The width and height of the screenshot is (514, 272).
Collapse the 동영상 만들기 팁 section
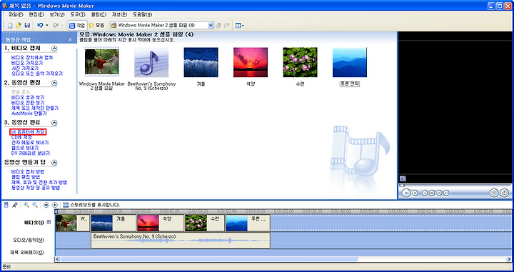pyautogui.click(x=54, y=163)
